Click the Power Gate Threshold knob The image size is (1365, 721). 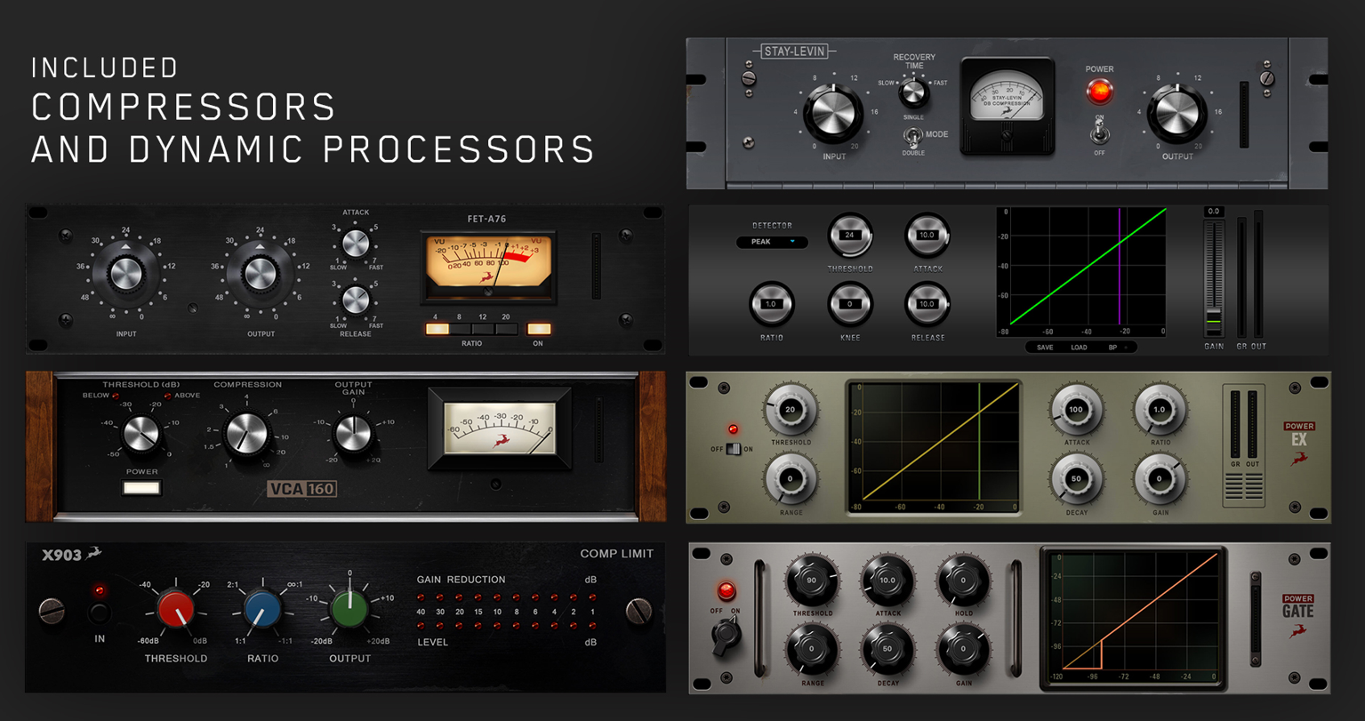pos(812,581)
